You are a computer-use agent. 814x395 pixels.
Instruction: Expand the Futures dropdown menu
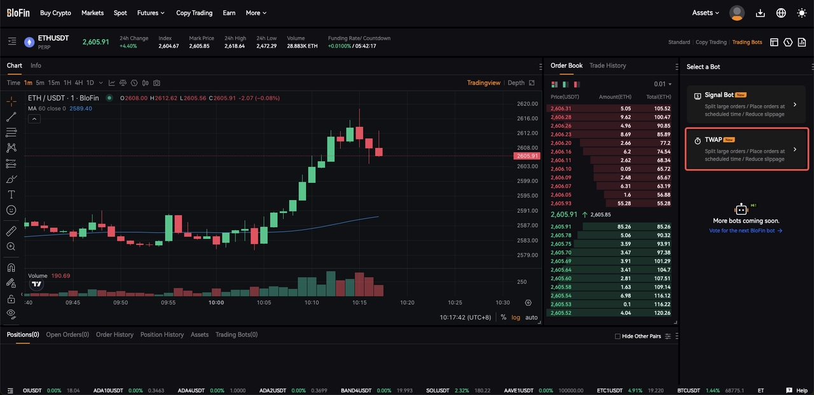[x=151, y=13]
